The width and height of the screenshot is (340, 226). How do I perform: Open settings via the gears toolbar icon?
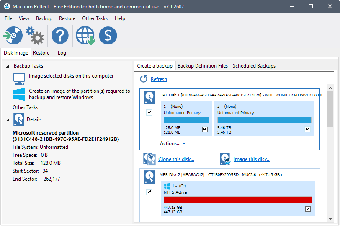click(x=35, y=36)
